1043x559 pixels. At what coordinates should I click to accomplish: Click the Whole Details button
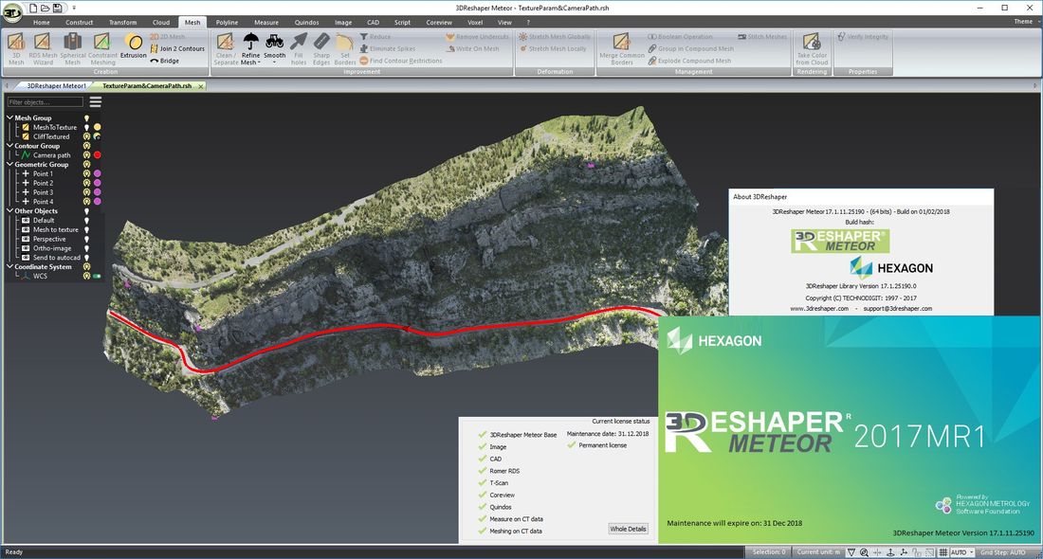click(x=628, y=529)
